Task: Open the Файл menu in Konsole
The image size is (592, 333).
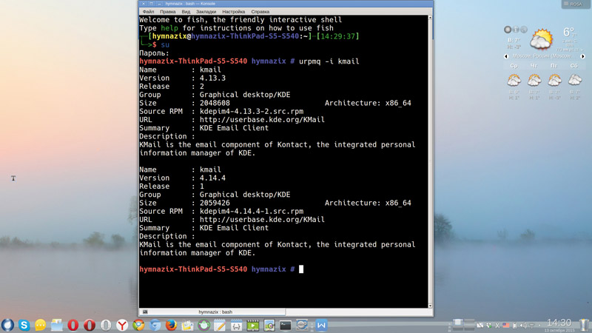Action: pos(148,12)
